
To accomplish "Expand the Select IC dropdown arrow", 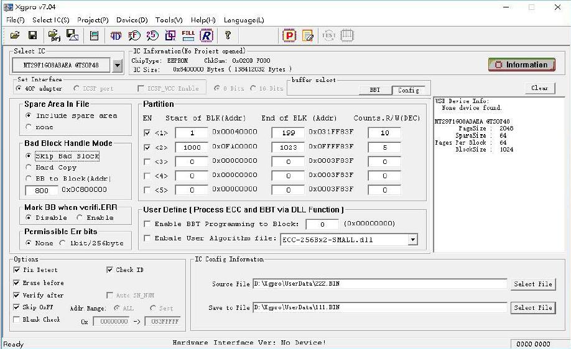I will [x=118, y=66].
